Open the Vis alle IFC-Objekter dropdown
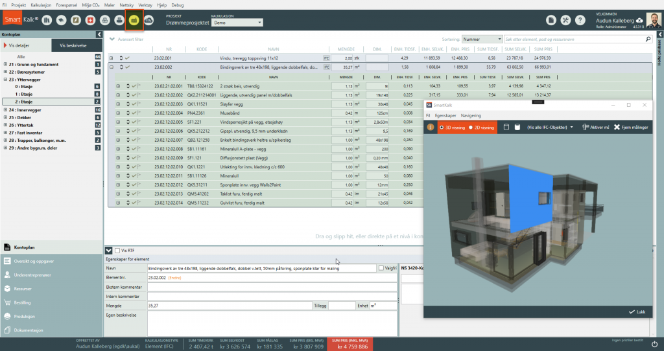This screenshot has height=351, width=664. (551, 128)
